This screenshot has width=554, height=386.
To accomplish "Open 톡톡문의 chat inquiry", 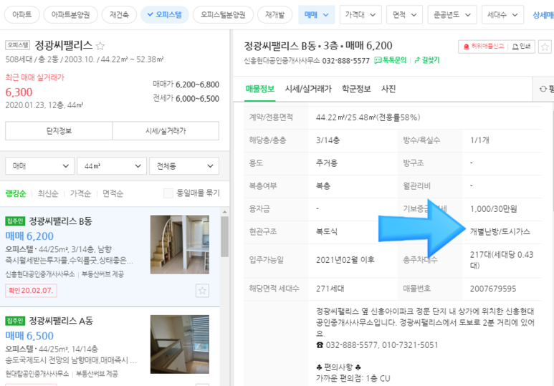I will (390, 60).
